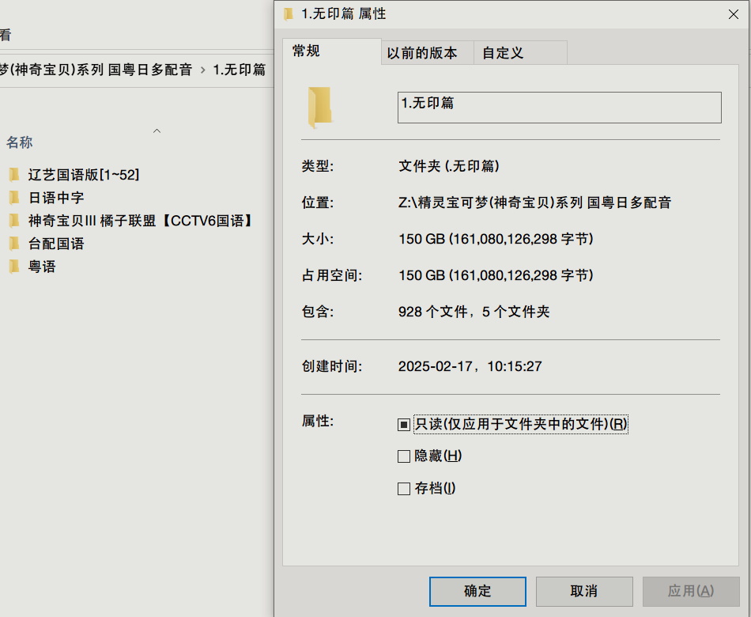This screenshot has height=617, width=751.
Task: Dismiss the dialog using the 取消 button
Action: [x=583, y=591]
